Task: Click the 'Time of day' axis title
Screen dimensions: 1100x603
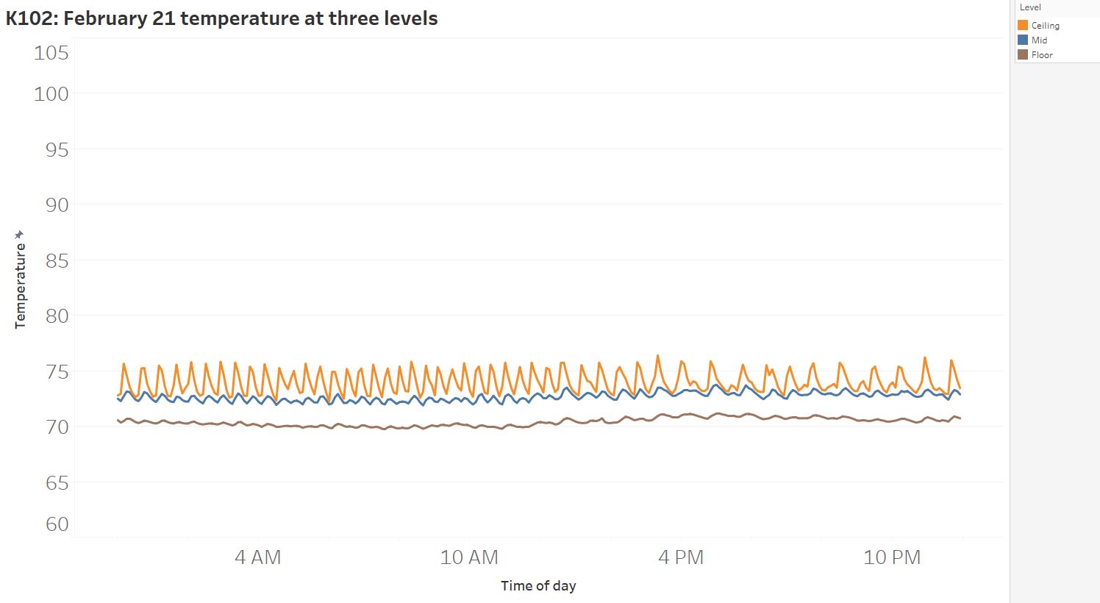Action: coord(538,586)
